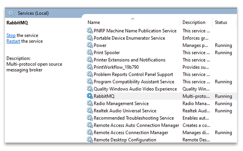Select Remote Desktop Configuration name
The image size is (243, 151).
(125, 140)
